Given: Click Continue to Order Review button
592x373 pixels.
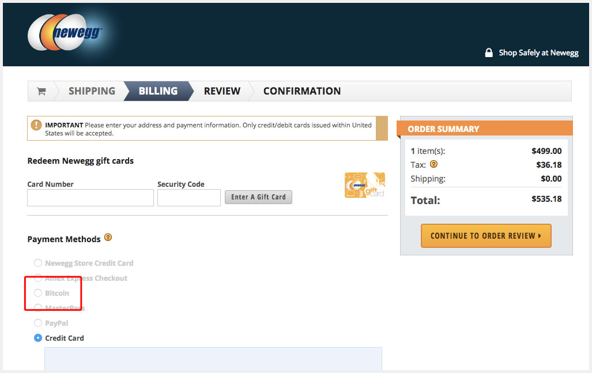Looking at the screenshot, I should (x=486, y=236).
